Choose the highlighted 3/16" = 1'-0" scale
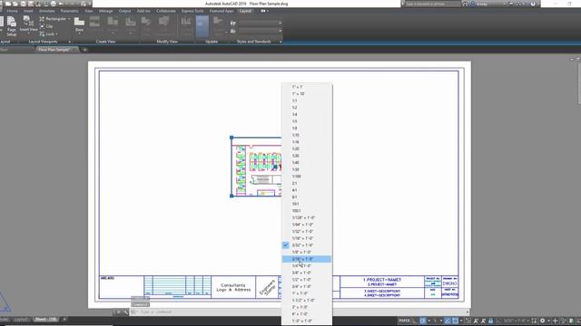Screen dimensions: 581x326 [307, 259]
